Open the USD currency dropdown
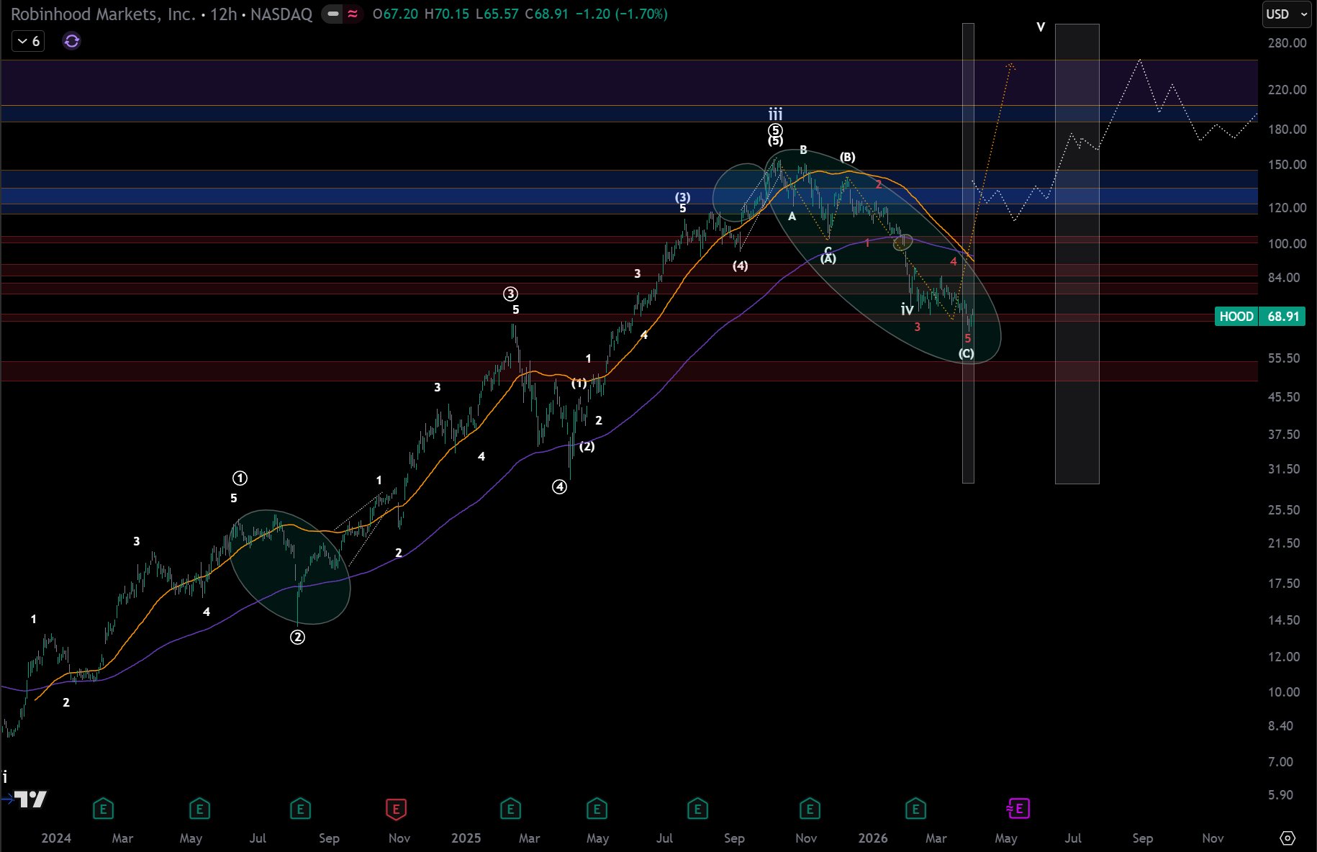 [1287, 14]
